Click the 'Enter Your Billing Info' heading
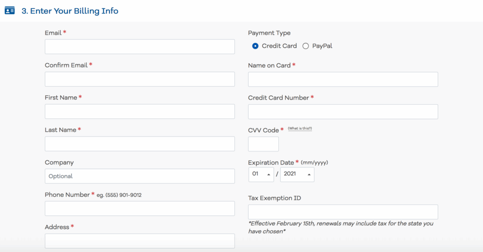This screenshot has height=252, width=483. point(70,11)
